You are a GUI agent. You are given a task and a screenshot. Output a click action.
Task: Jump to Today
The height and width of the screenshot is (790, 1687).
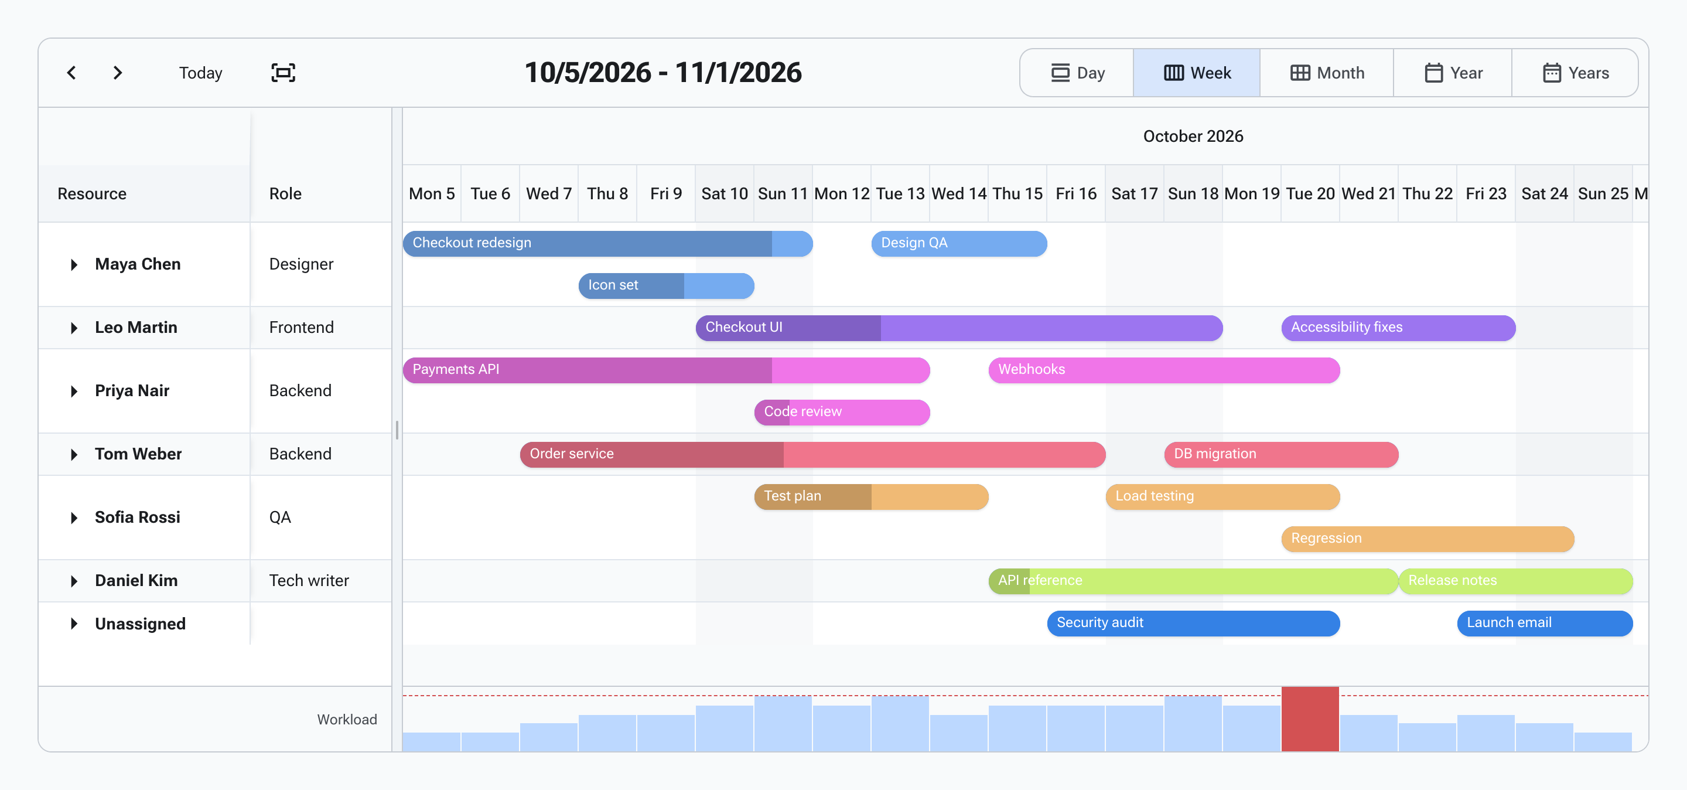200,73
